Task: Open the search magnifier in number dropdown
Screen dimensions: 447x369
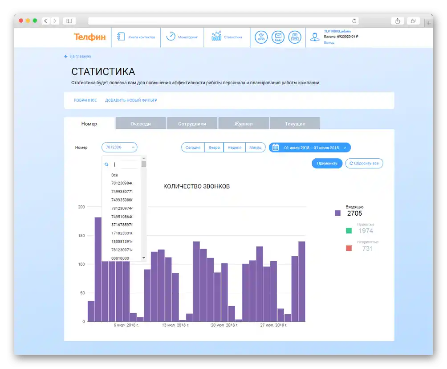Action: tap(106, 164)
